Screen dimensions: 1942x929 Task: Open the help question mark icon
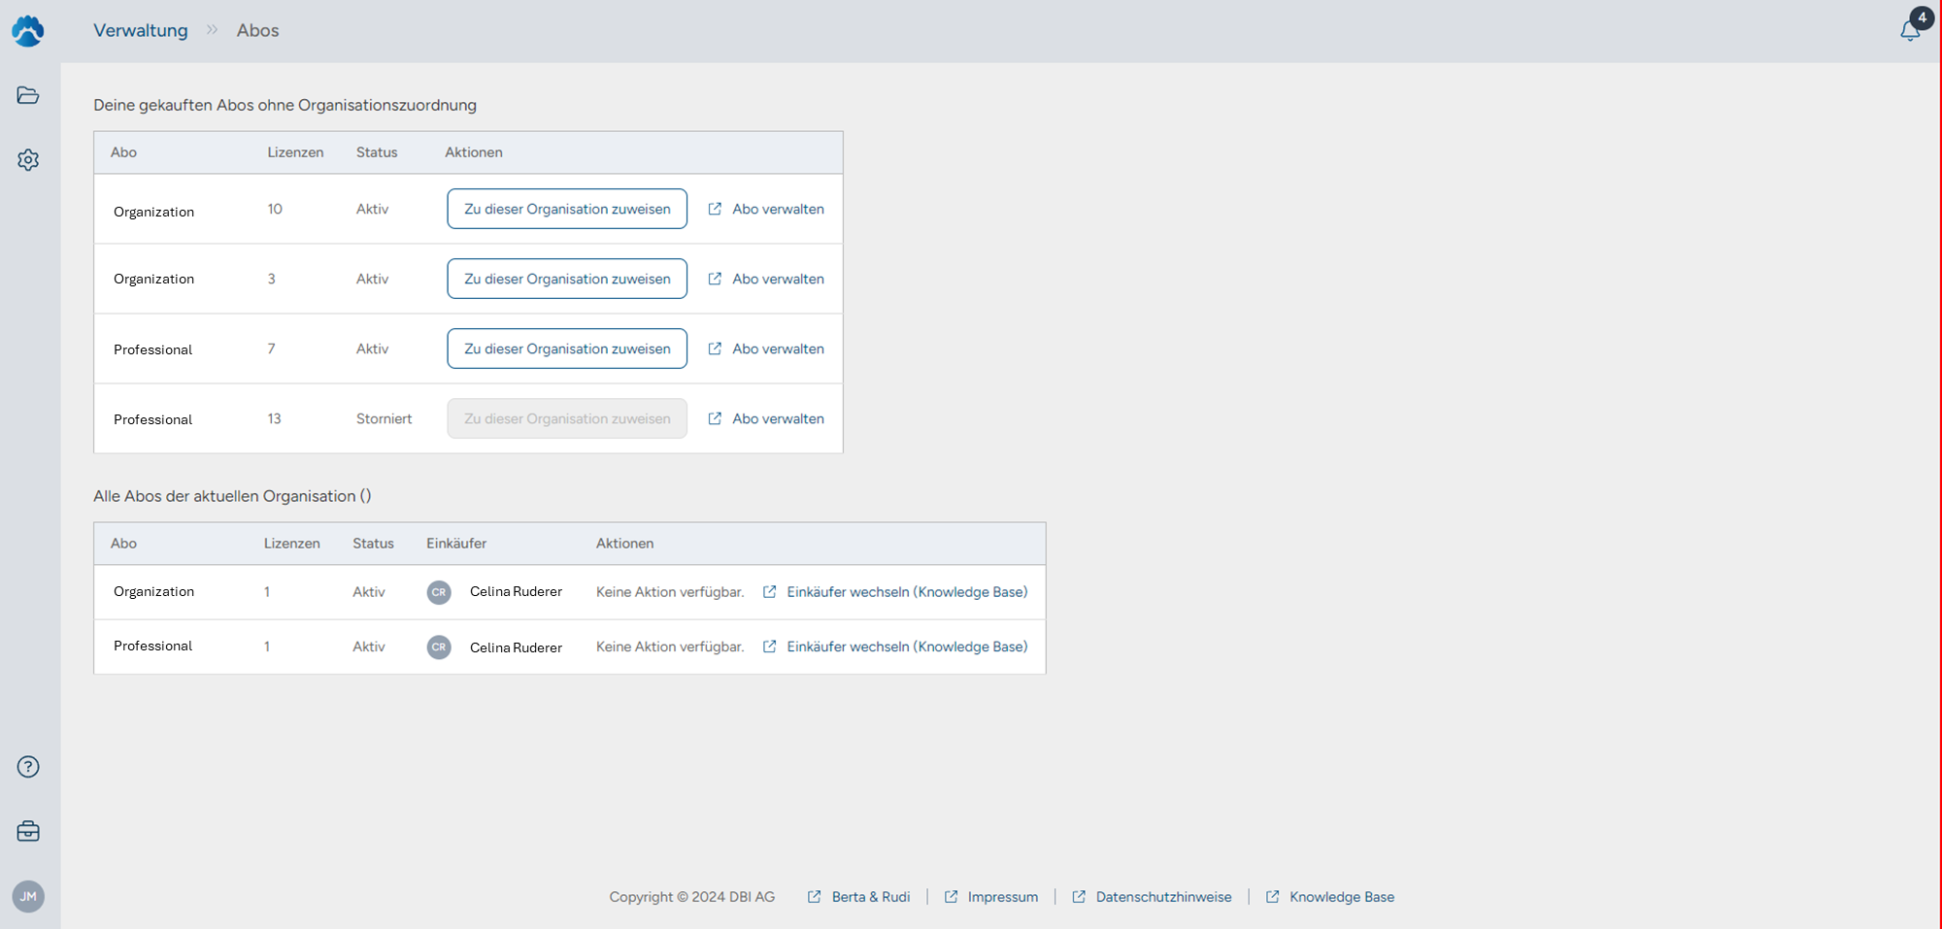28,767
